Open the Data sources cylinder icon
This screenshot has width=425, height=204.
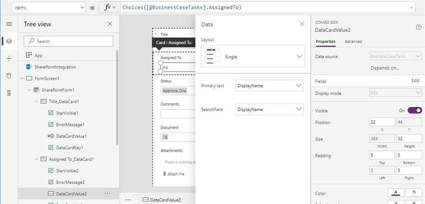(9, 76)
